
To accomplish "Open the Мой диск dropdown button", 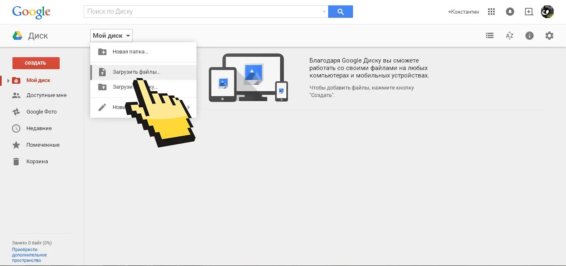I will point(111,36).
